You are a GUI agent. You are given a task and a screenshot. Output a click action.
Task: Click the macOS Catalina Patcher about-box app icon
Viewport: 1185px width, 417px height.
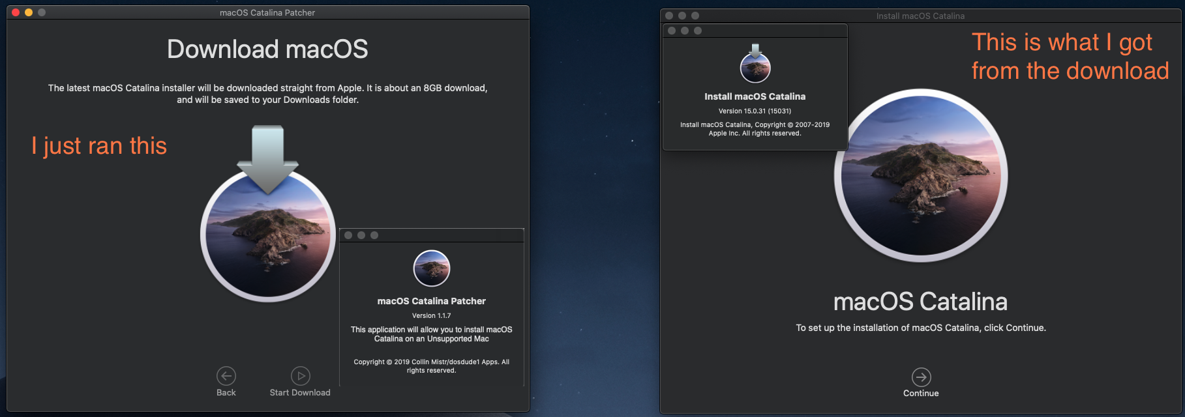click(x=432, y=268)
